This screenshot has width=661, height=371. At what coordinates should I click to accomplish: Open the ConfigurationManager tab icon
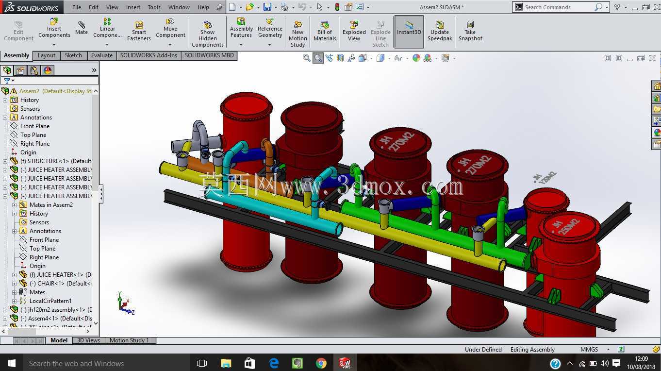[34, 70]
